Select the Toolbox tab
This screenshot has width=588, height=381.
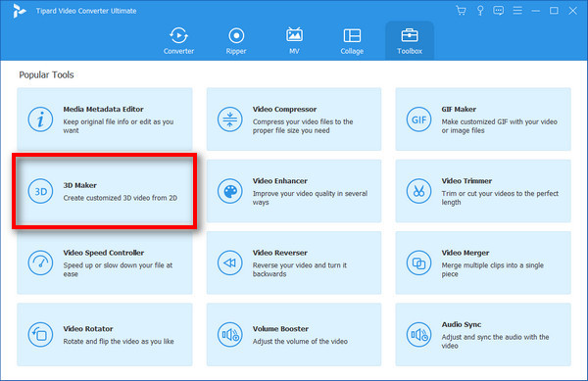click(410, 41)
